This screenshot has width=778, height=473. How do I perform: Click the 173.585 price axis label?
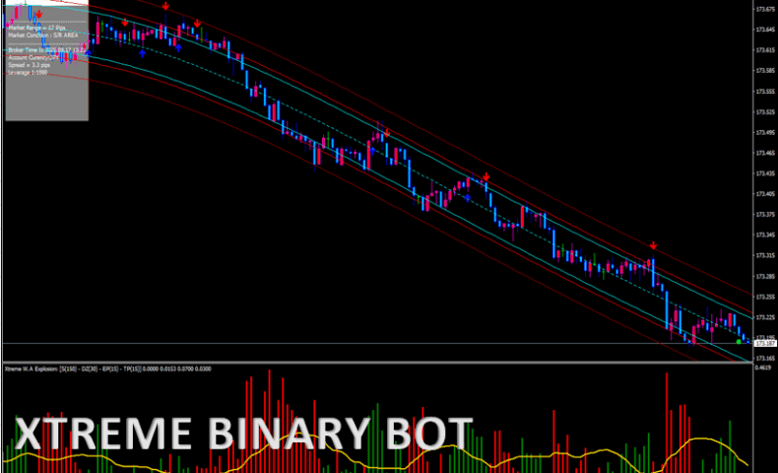coord(765,71)
